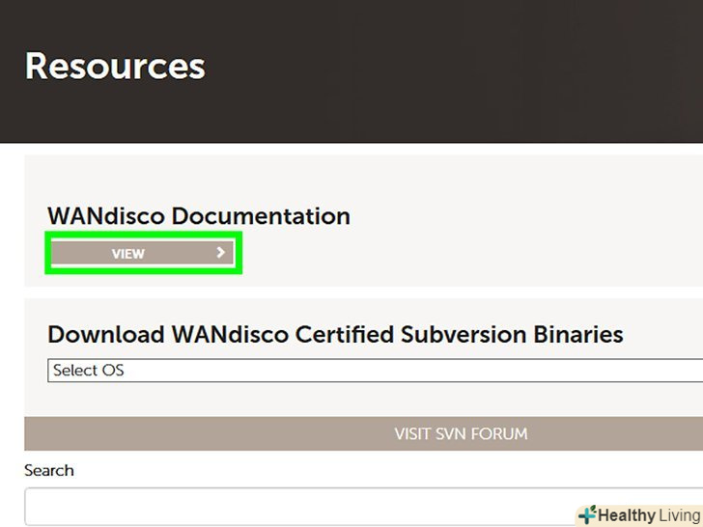The height and width of the screenshot is (527, 703).
Task: Click the Resources page heading
Action: (x=115, y=66)
